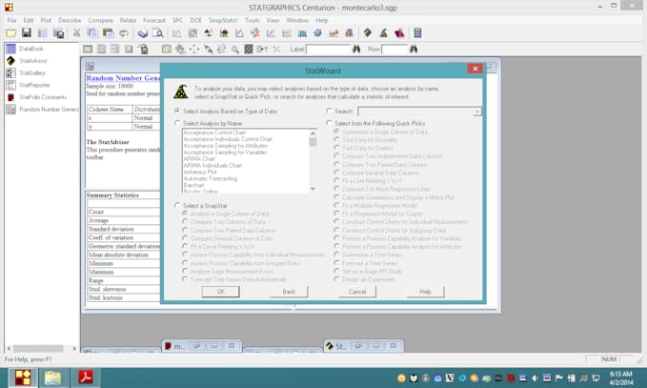647x388 pixels.
Task: Enable the Select a SnapStat option
Action: pyautogui.click(x=177, y=206)
